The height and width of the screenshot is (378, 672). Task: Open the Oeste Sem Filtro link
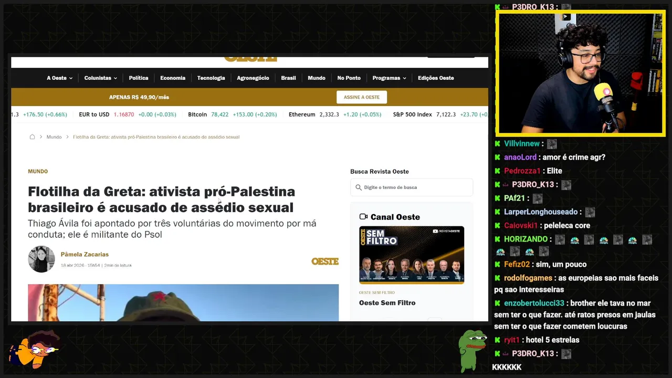[387, 303]
